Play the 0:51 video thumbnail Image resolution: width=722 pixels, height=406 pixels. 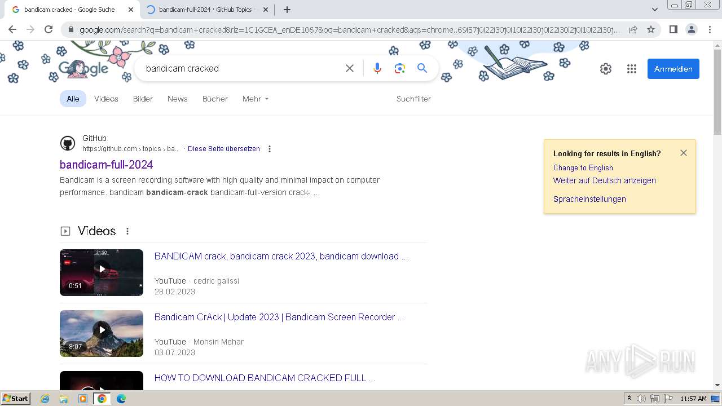point(102,272)
